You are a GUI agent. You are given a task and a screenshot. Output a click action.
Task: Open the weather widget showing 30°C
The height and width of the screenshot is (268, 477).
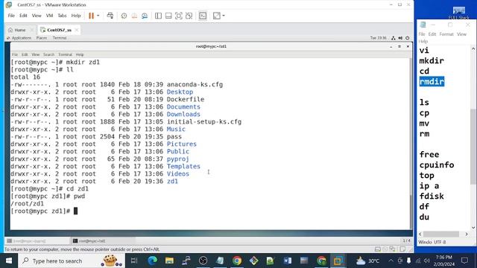(367, 261)
